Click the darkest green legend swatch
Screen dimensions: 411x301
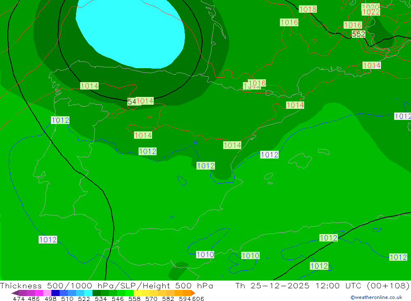click(x=97, y=293)
